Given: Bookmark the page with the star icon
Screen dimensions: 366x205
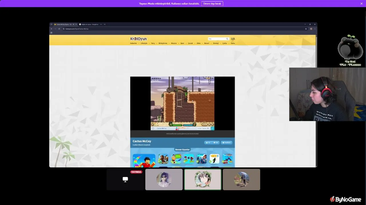Looking at the screenshot, I should click(x=306, y=29).
